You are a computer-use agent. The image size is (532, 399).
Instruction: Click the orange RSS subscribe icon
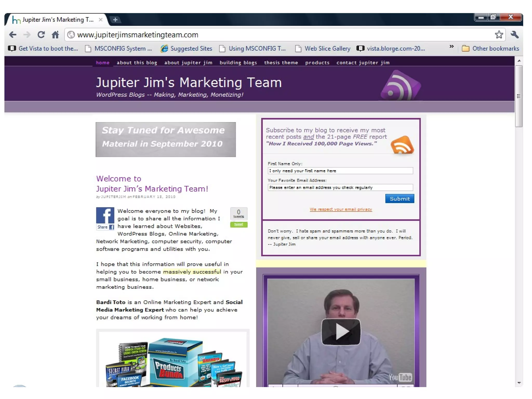click(402, 145)
